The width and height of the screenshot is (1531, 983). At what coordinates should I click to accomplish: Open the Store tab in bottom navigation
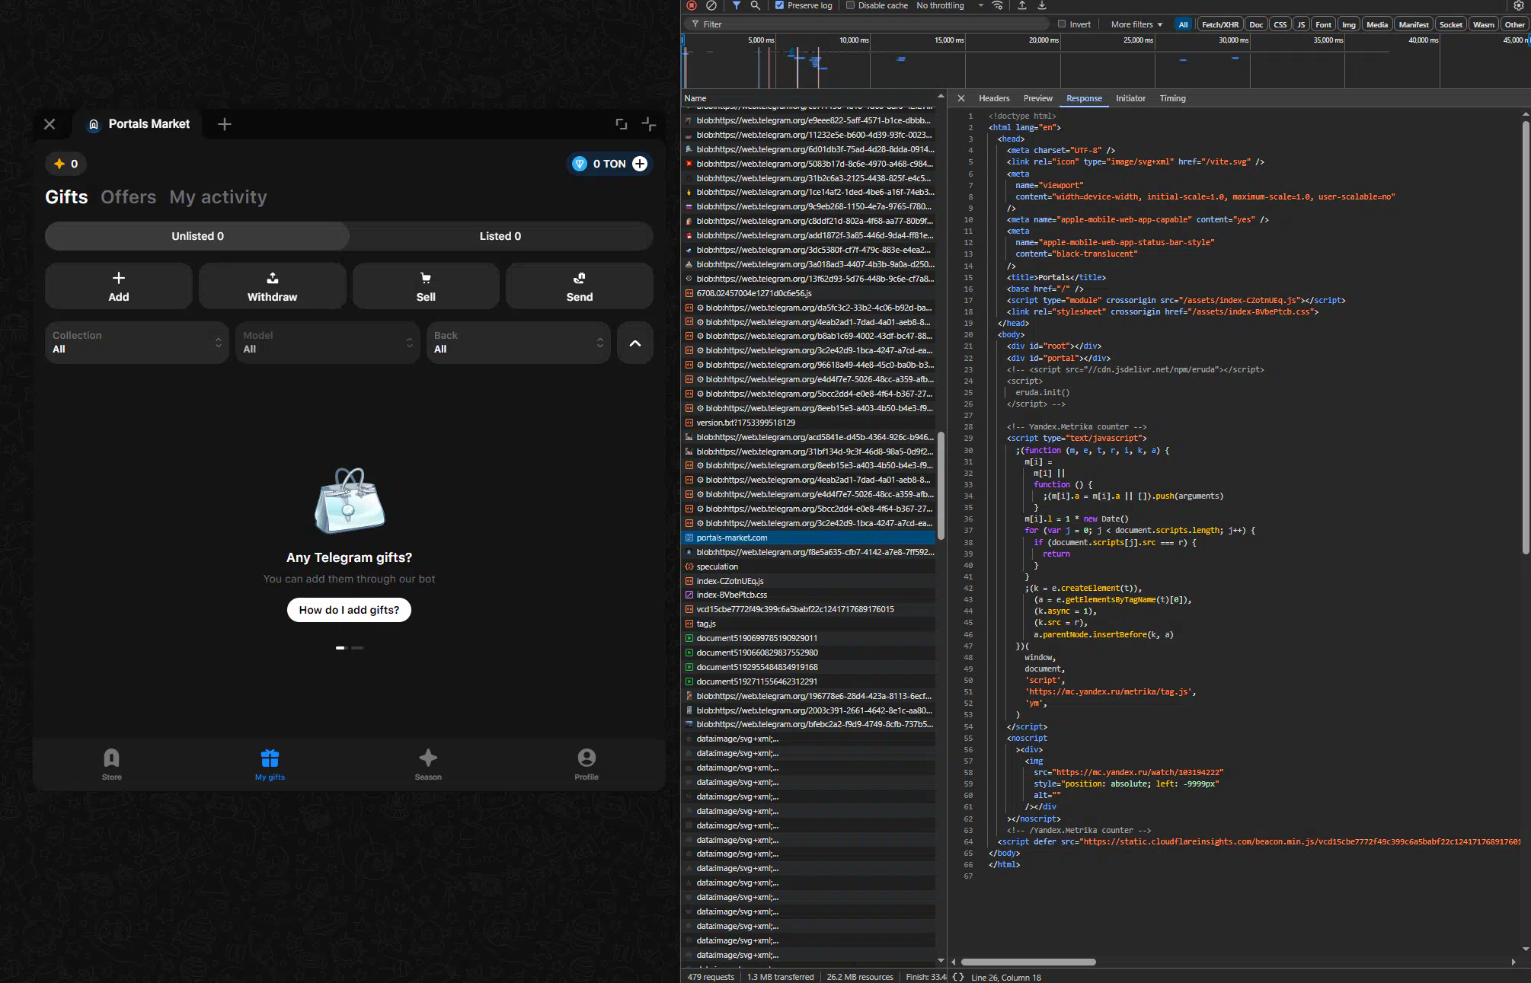click(x=112, y=764)
